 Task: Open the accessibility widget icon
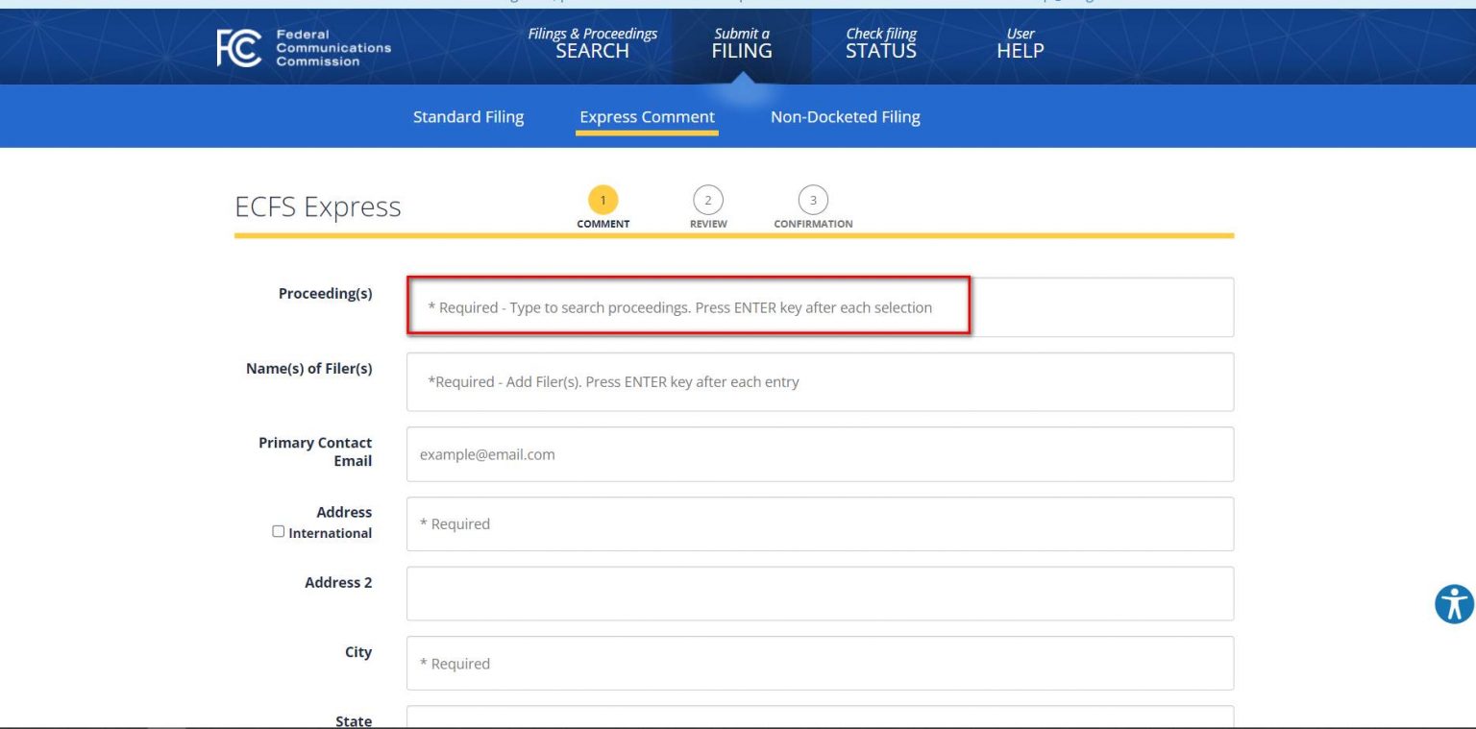(1454, 604)
